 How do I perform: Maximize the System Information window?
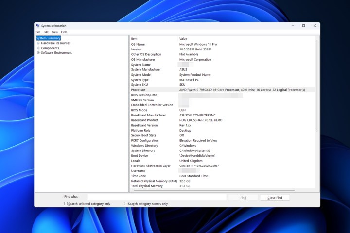coord(303,26)
